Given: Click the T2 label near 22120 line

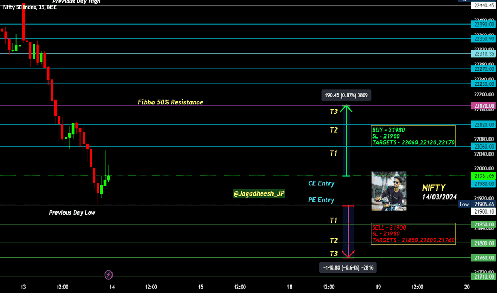Looking at the screenshot, I should coord(333,130).
